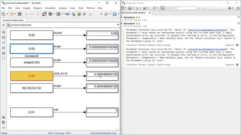Open the precisionLossExamples/Constant4 link
Image resolution: width=241 pixels, height=135 pixels.
coord(207,49)
